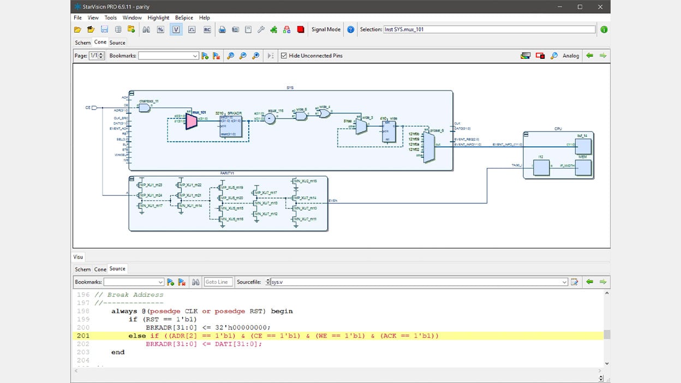Select the MEM block inside CPU
The width and height of the screenshot is (681, 383).
(583, 167)
